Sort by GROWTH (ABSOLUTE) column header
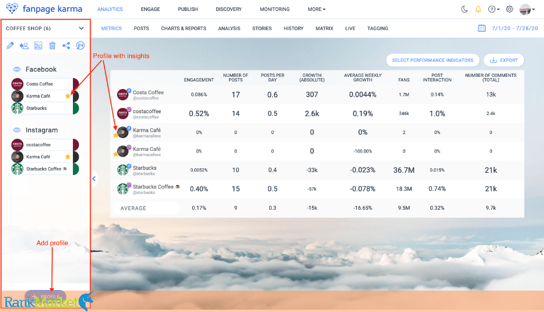 312,77
